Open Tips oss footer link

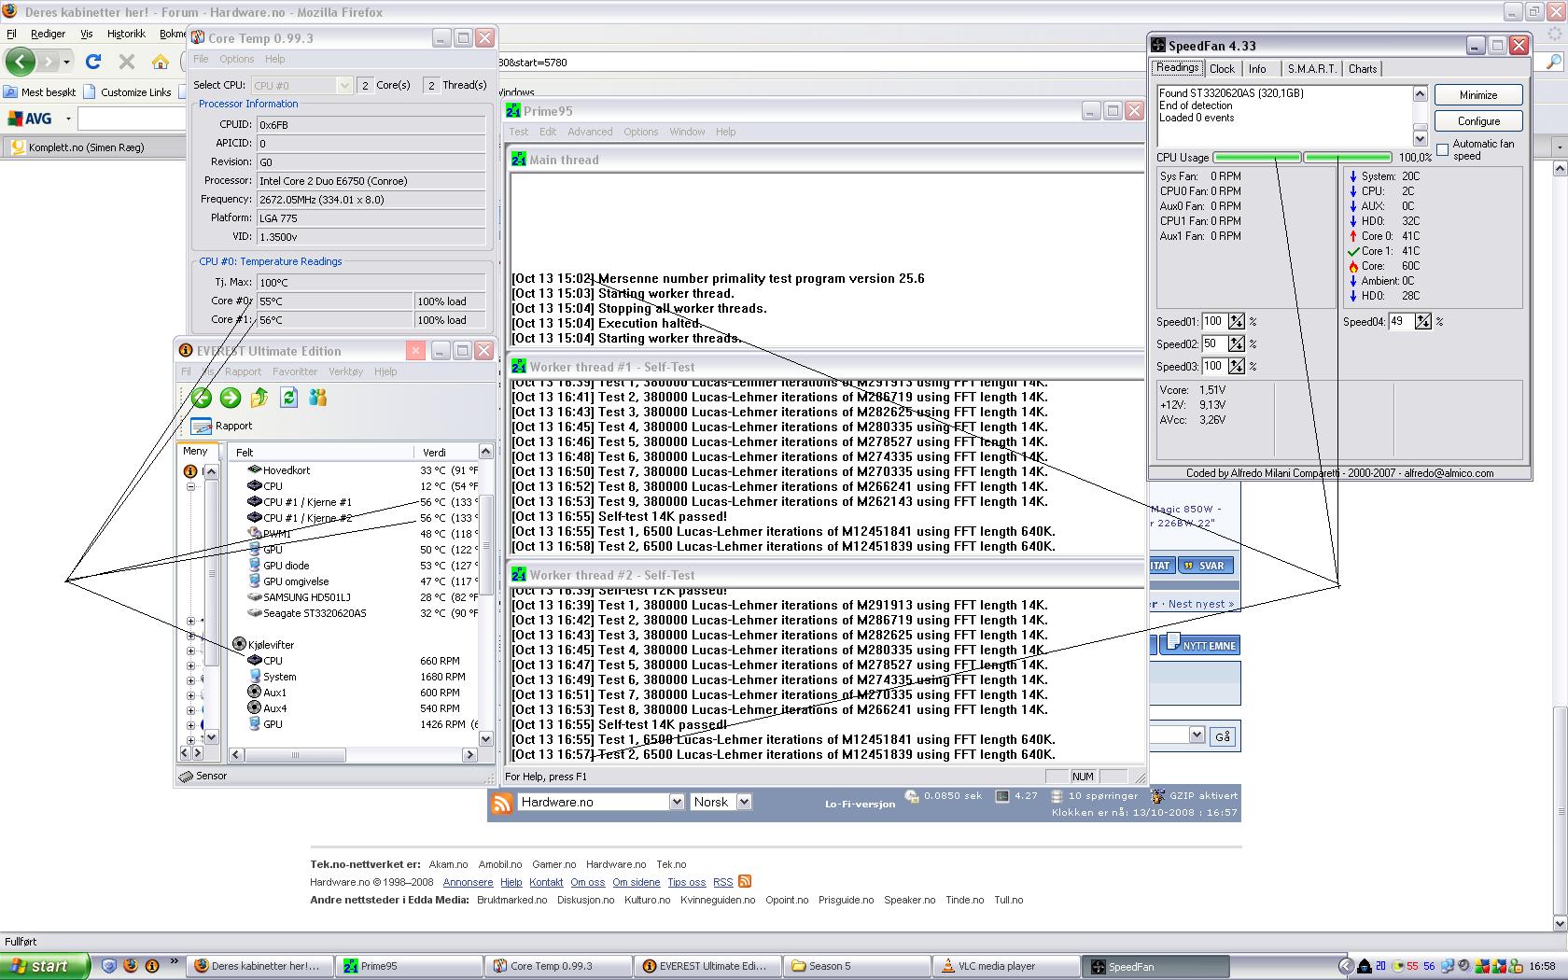pos(687,882)
